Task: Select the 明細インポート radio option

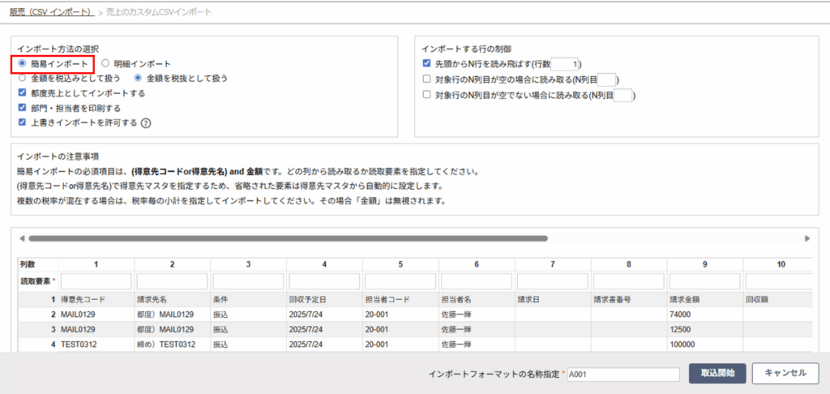Action: 105,63
